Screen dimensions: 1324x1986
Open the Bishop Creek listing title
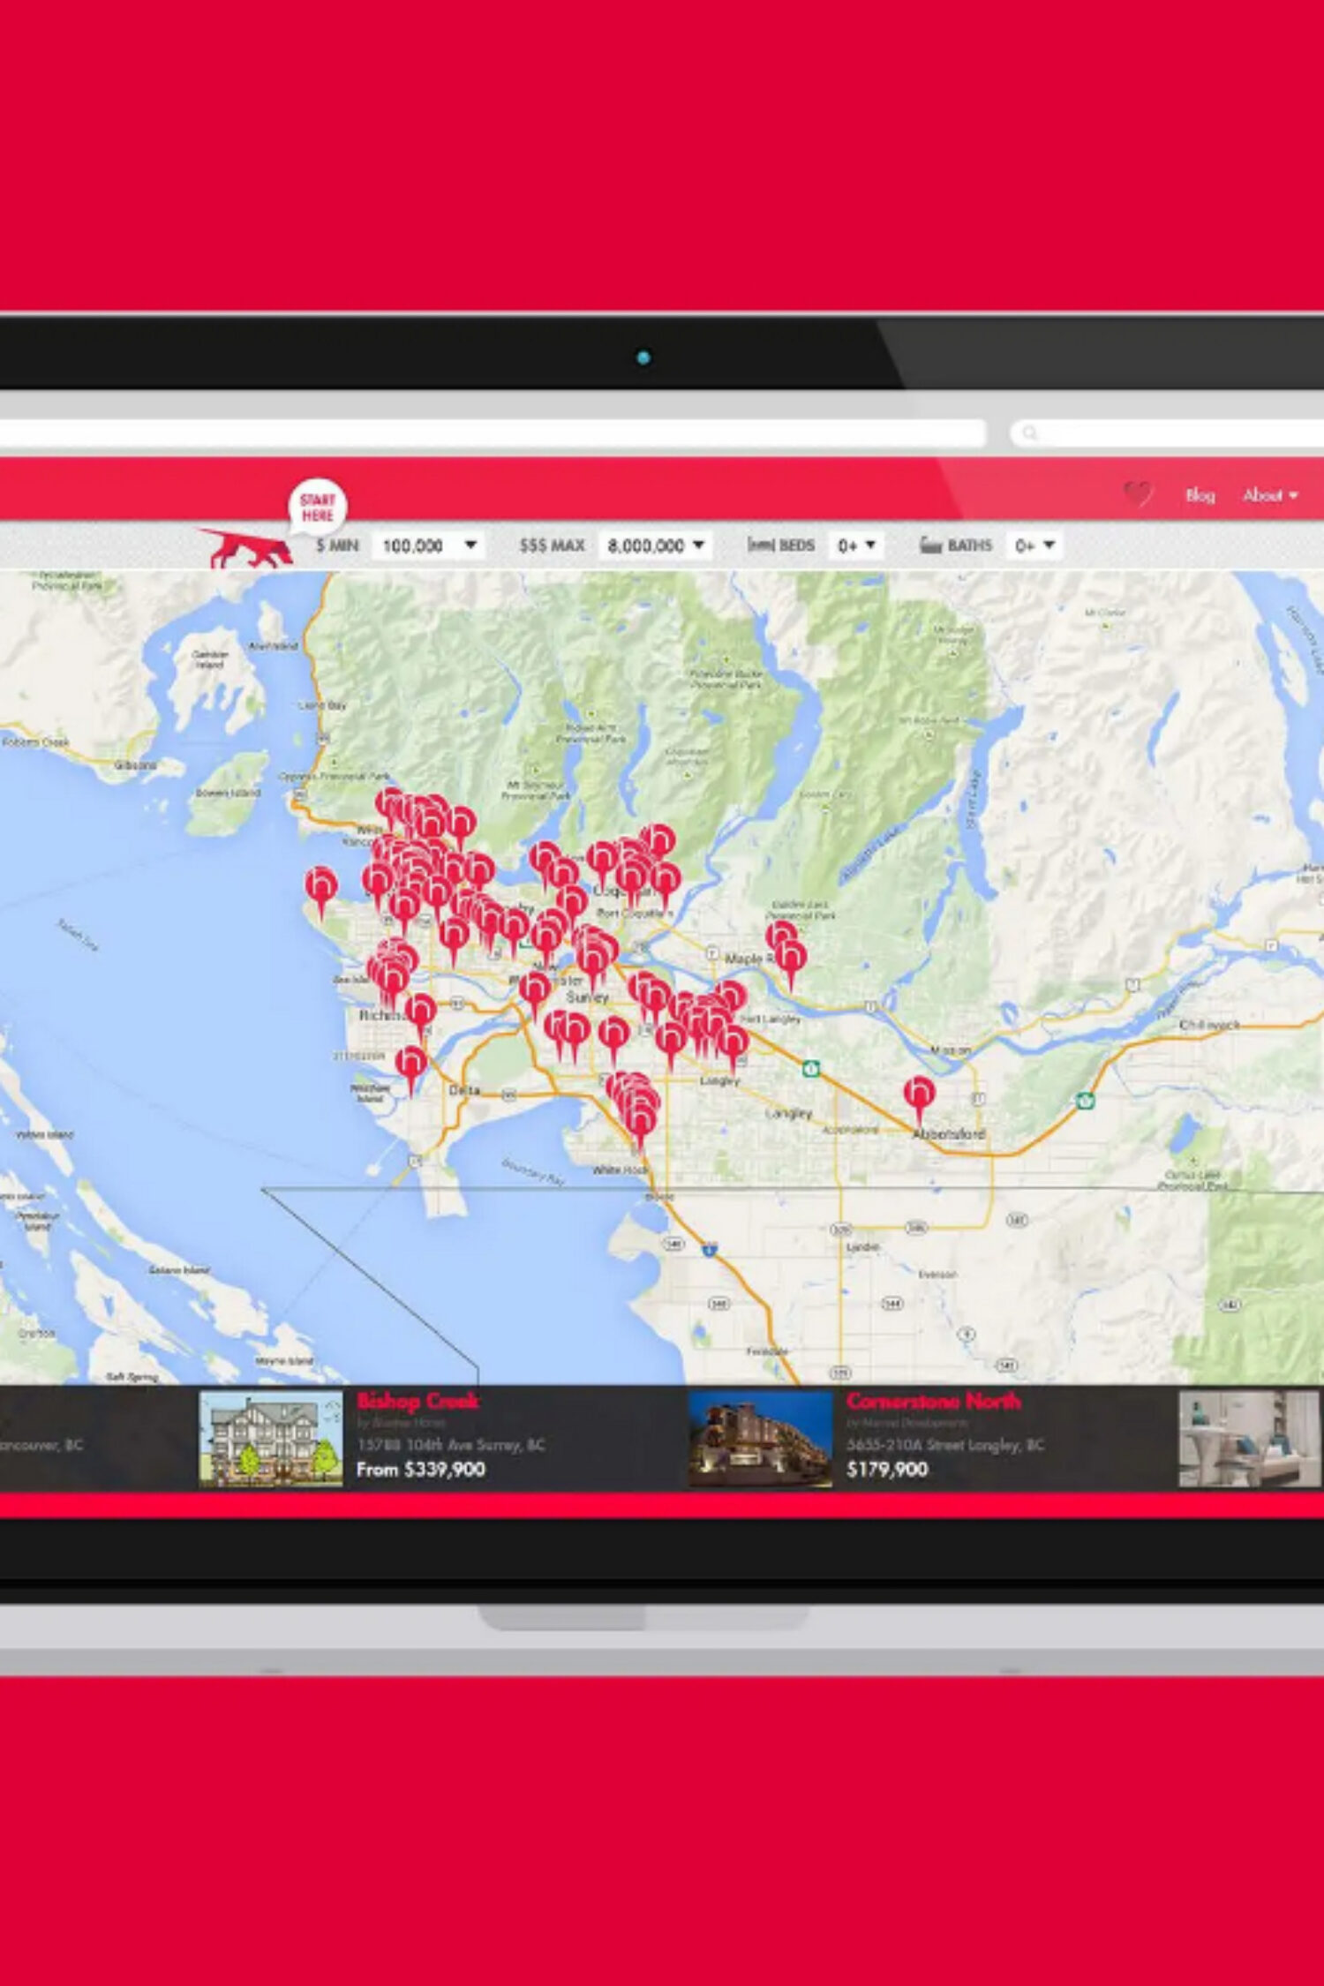coord(418,1401)
